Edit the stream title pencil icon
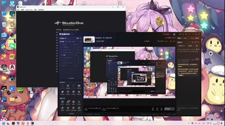The width and height of the screenshot is (225, 126). point(114,38)
